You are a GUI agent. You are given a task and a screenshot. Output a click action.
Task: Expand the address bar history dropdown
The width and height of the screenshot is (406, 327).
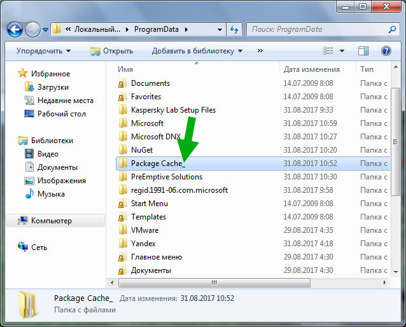pos(220,30)
